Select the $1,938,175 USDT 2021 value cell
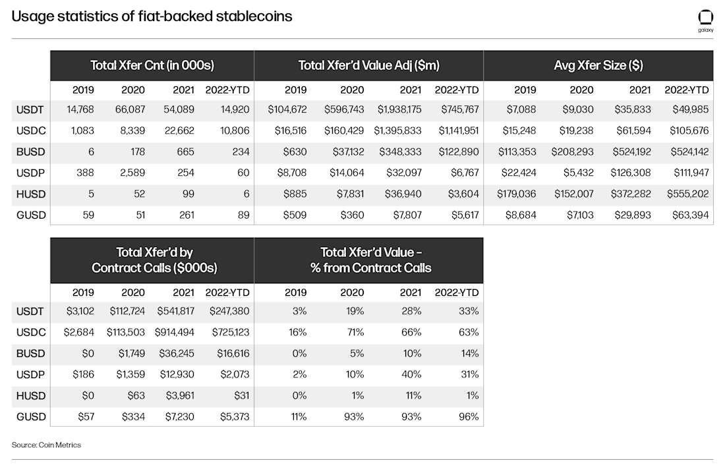This screenshot has width=725, height=471. [399, 109]
